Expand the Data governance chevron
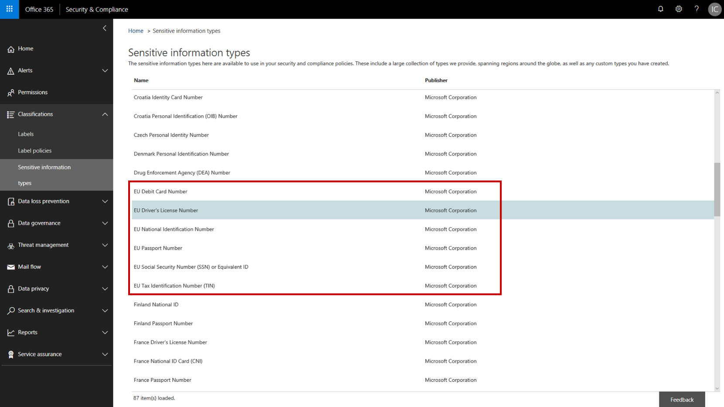 pyautogui.click(x=105, y=223)
